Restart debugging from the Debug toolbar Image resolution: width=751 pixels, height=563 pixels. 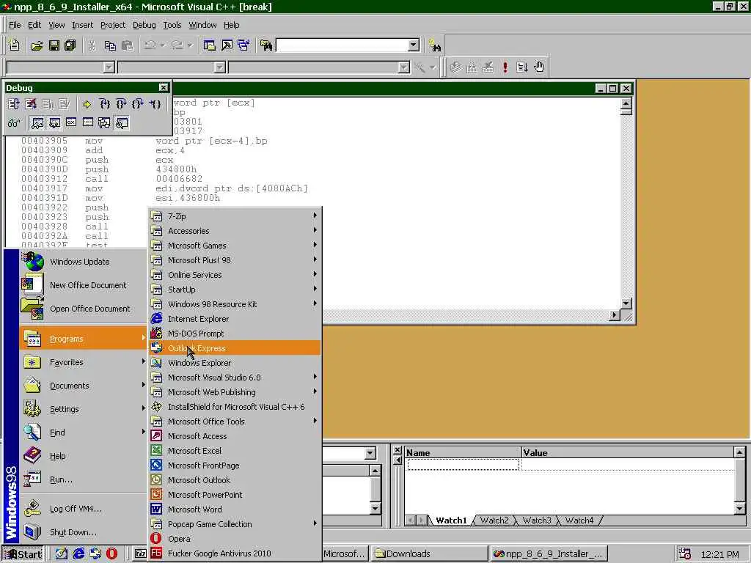pos(14,104)
